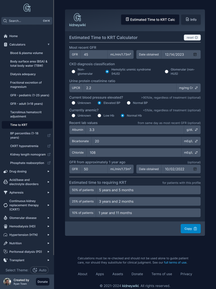Image resolution: width=216 pixels, height=289 pixels.
Task: Expand the CKRT section arrow
Action: (48, 205)
